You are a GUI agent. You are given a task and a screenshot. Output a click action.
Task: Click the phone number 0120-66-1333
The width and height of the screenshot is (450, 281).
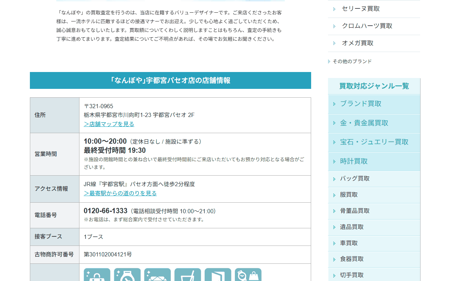click(105, 211)
